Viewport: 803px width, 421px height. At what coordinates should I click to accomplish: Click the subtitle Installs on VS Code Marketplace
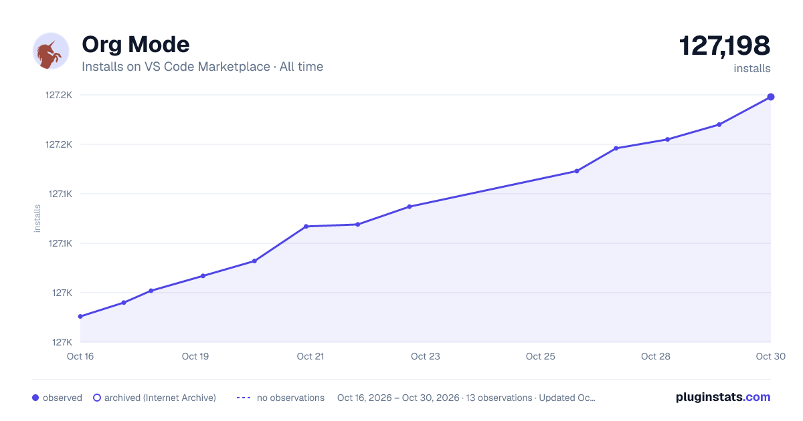(176, 67)
